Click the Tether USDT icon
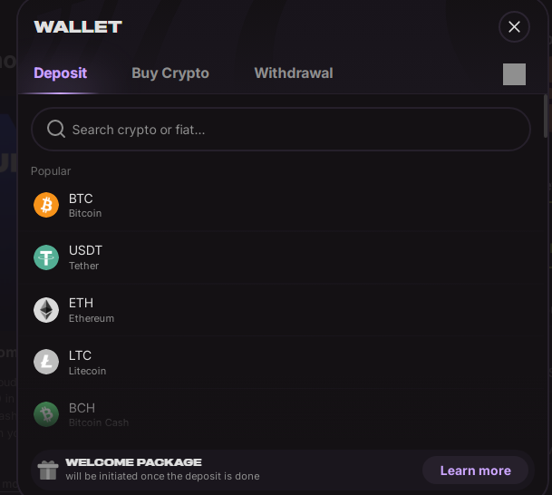This screenshot has height=495, width=552. click(46, 257)
